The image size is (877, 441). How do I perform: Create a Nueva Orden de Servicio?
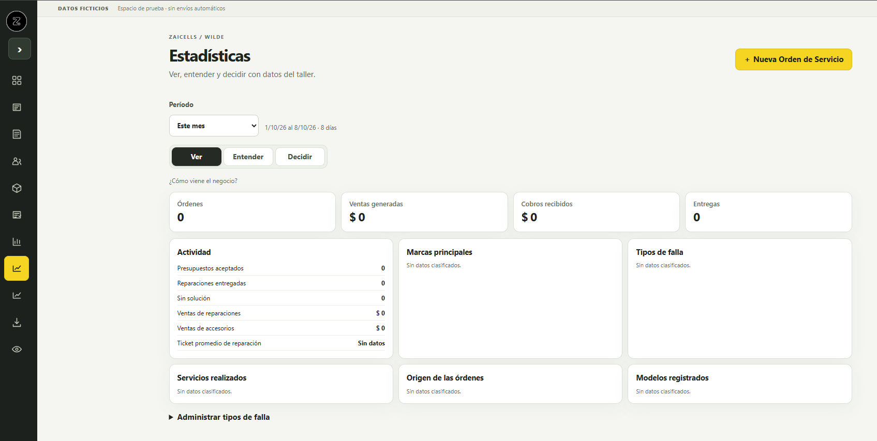click(794, 59)
